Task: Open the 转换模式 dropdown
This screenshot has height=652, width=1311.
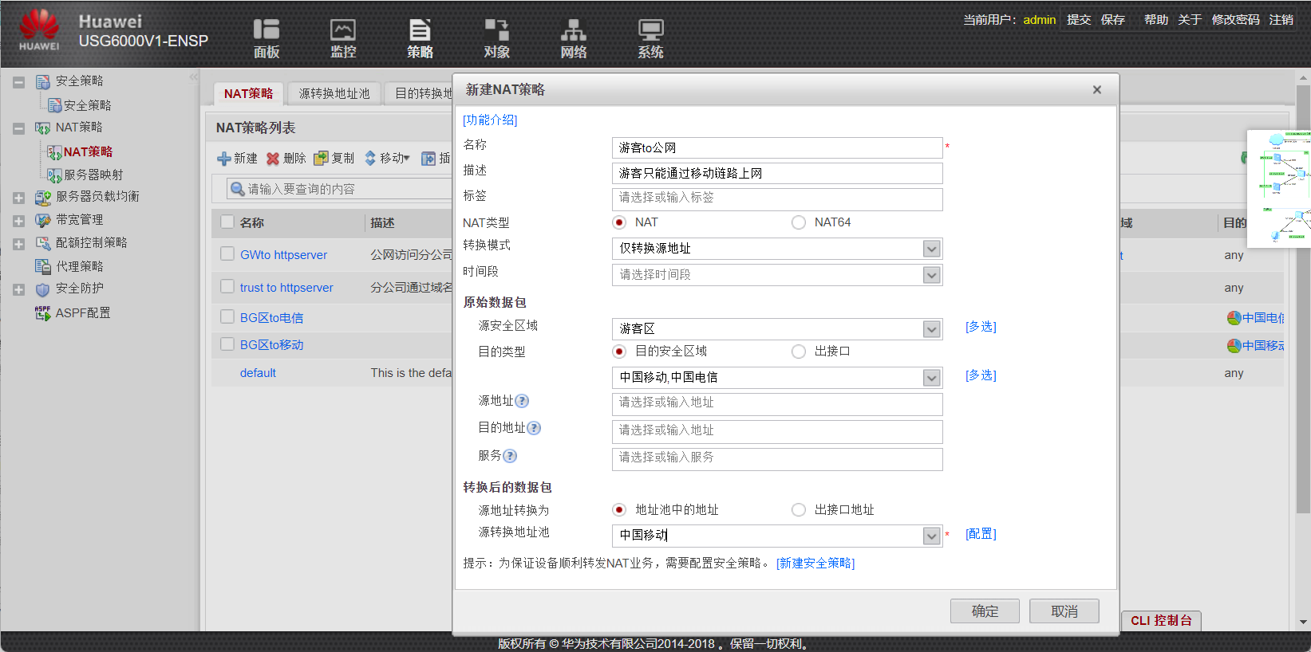Action: pos(931,249)
